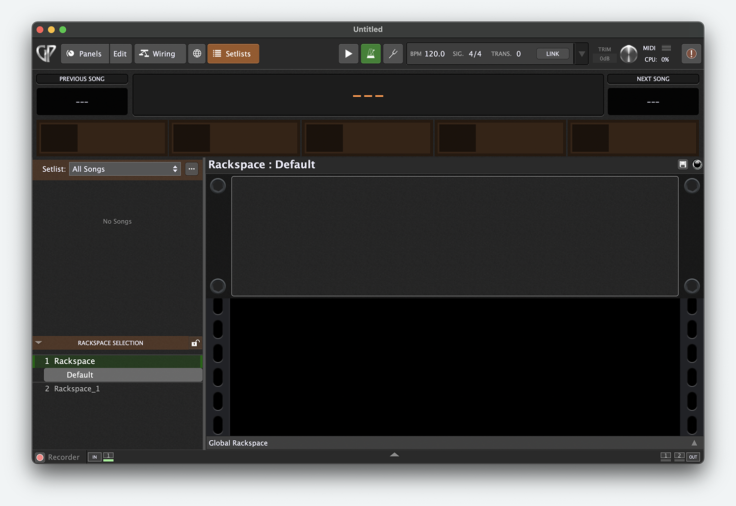Open the tuner with the tuning fork icon
This screenshot has height=506, width=736.
click(x=393, y=53)
